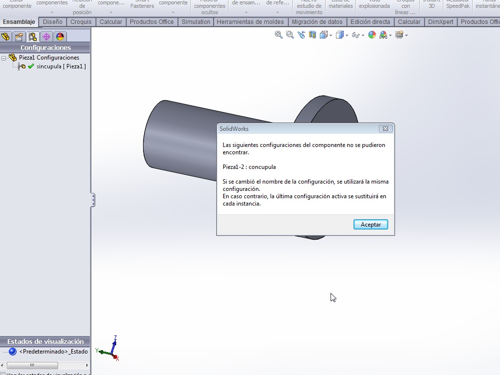Open Migración de datos tab
Viewport: 500px width, 375px height.
point(317,21)
